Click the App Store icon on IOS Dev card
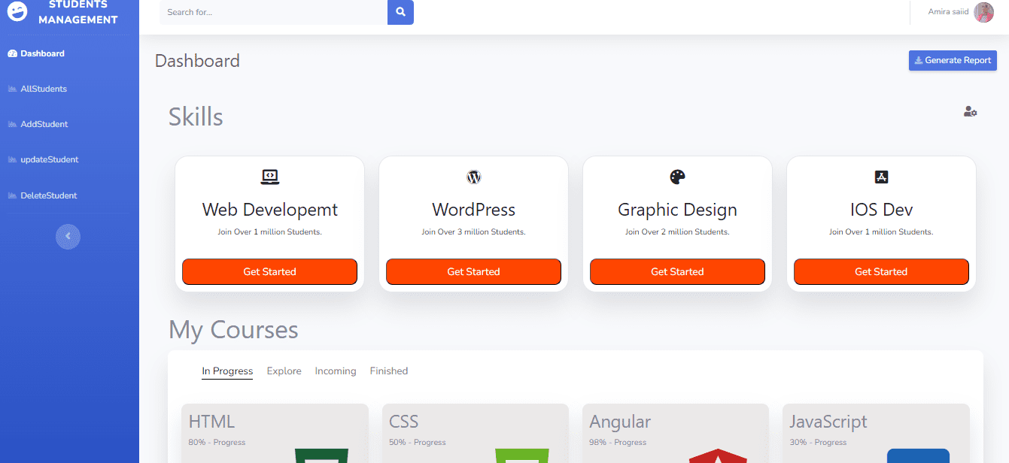 (x=881, y=177)
